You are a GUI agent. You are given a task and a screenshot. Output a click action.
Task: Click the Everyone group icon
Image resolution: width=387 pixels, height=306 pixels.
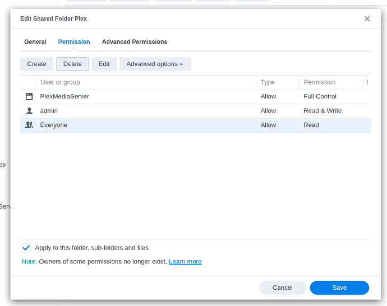29,125
